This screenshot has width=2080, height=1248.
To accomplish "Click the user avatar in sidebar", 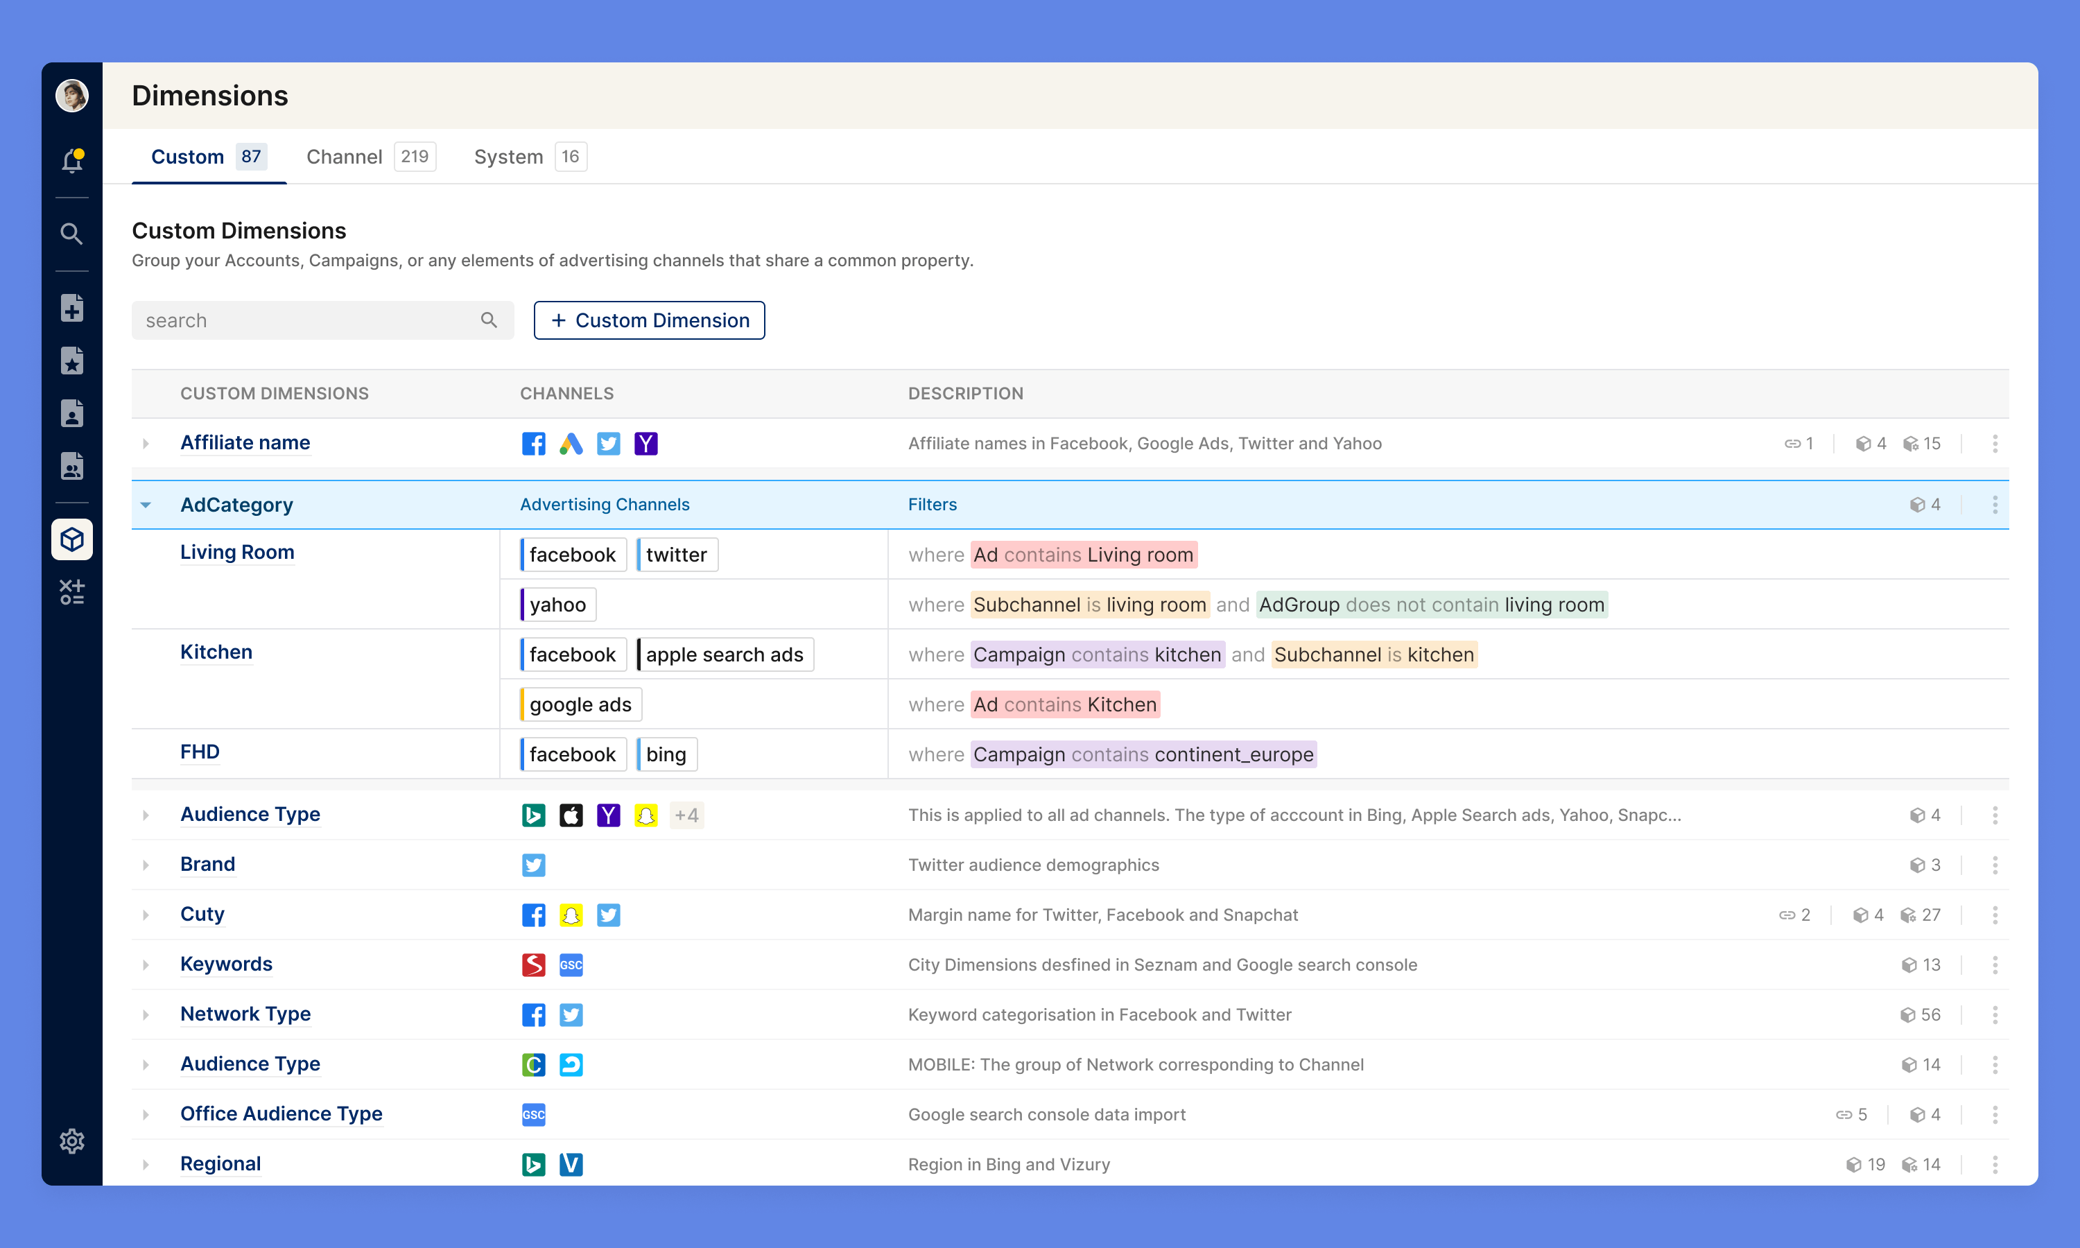I will click(72, 95).
